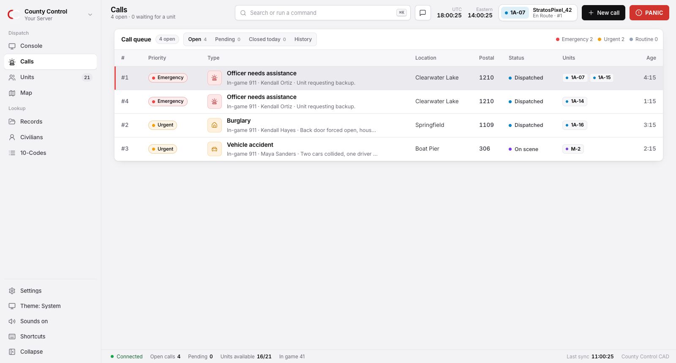This screenshot has height=363, width=676.
Task: Click the County Control logo icon
Action: pyautogui.click(x=14, y=15)
